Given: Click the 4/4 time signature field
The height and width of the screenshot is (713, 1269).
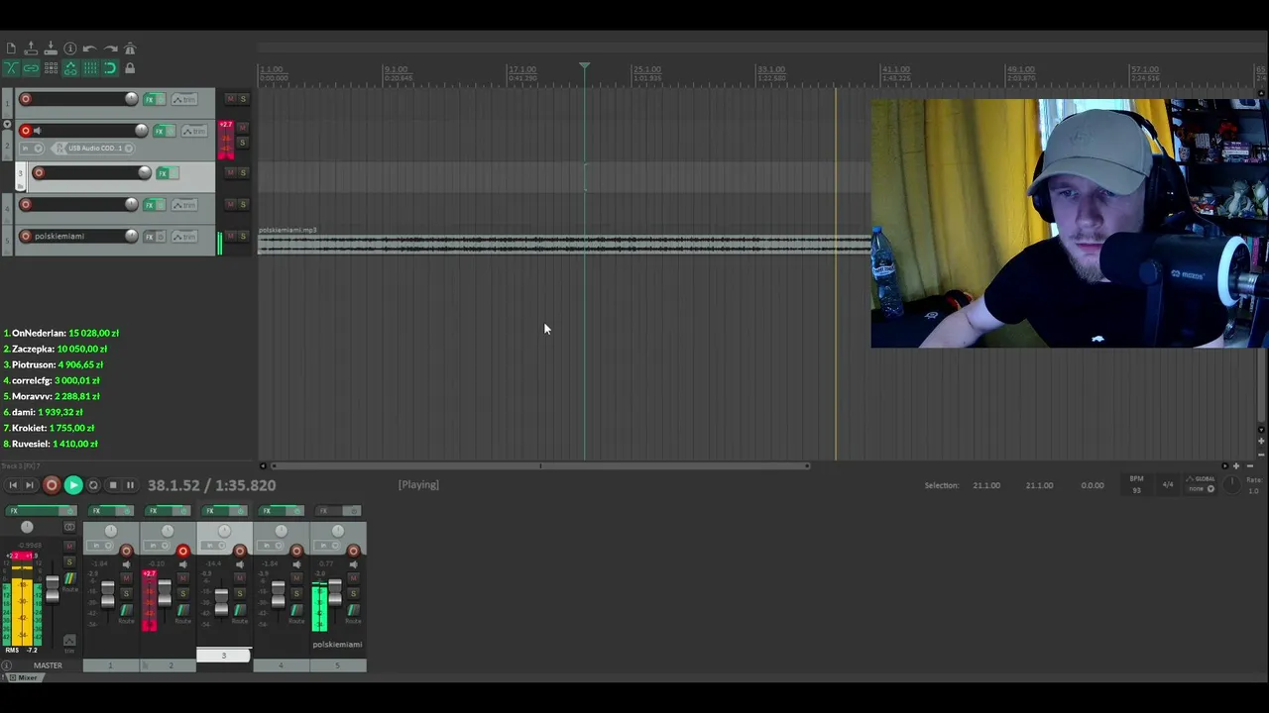Looking at the screenshot, I should (x=1167, y=485).
